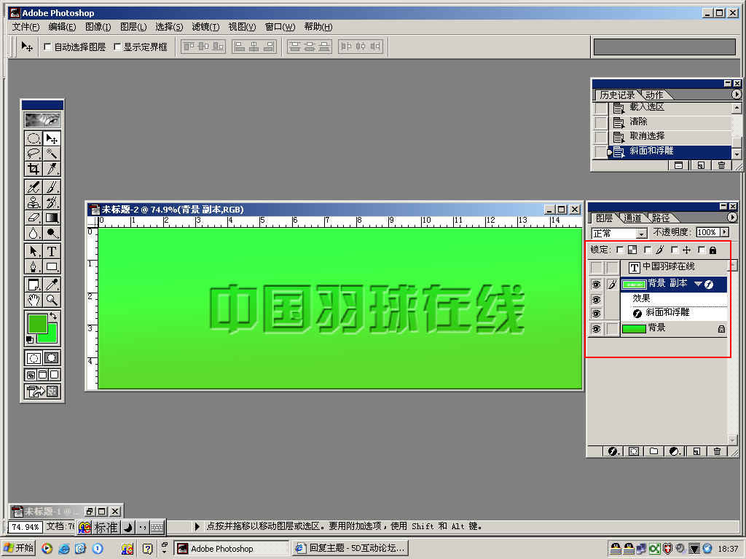This screenshot has height=559, width=746.
Task: Toggle visibility of 效果 row
Action: pos(596,299)
